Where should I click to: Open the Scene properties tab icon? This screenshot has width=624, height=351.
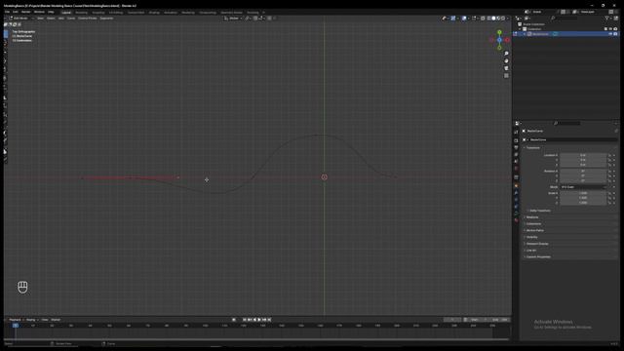tap(516, 161)
